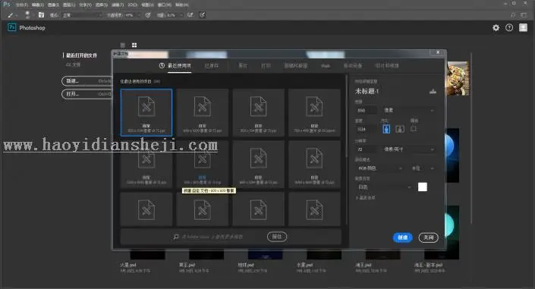Open the brush size preset picker
The height and width of the screenshot is (289, 535).
27,14
